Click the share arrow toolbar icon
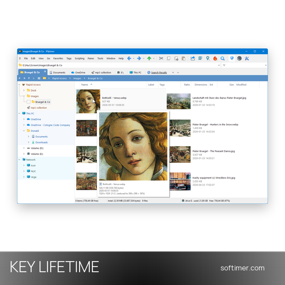 193,58
